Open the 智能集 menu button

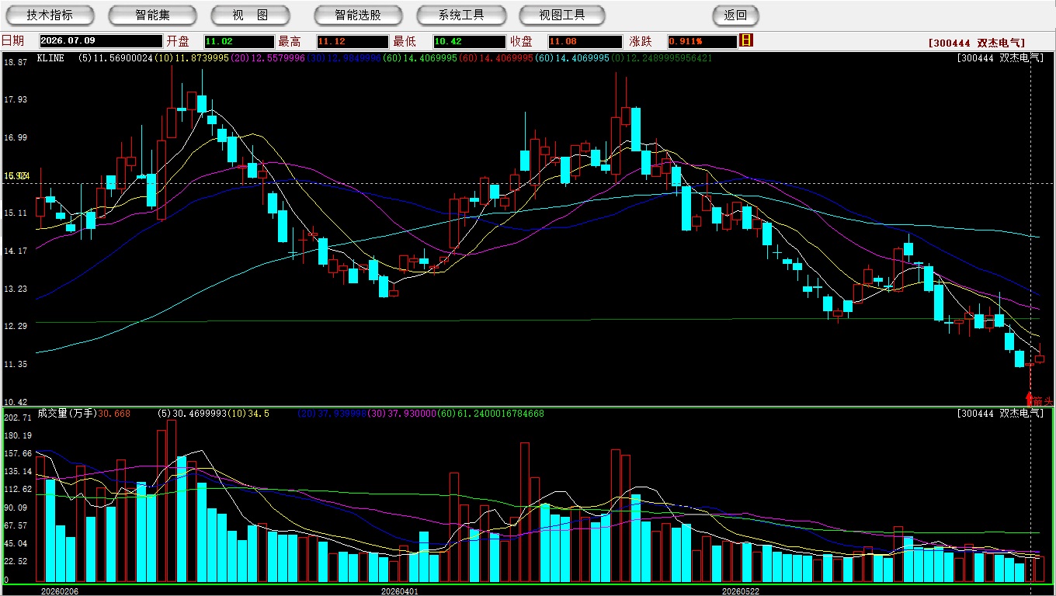coord(152,16)
